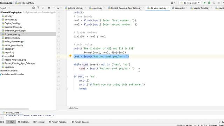Run with coverage icon in toolbar
This screenshot has width=224, height=126.
tap(214, 3)
